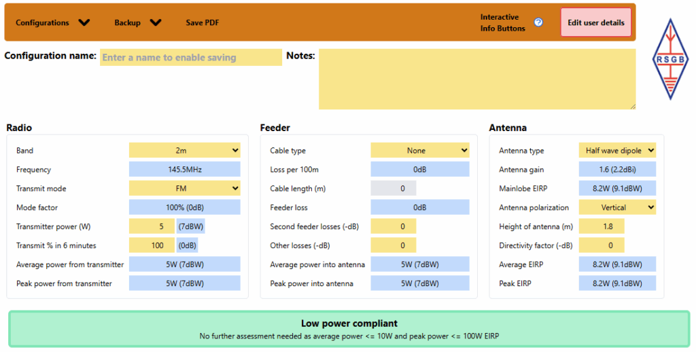Click the Height of antenna field

click(601, 226)
